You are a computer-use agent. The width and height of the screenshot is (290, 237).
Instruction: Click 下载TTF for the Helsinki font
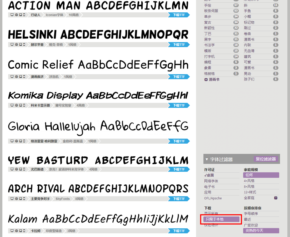point(179,44)
